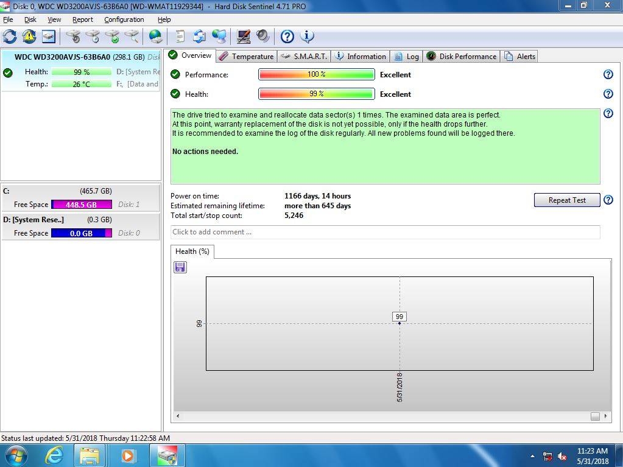Click the help icon next to Repeat Test
Viewport: 623px width, 467px height.
pos(608,200)
